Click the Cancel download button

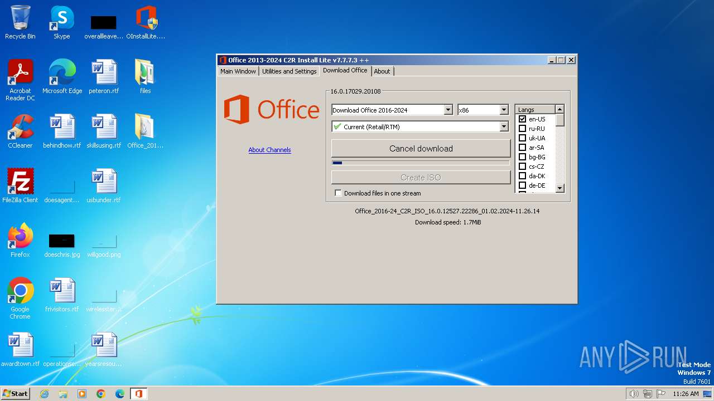pos(421,149)
